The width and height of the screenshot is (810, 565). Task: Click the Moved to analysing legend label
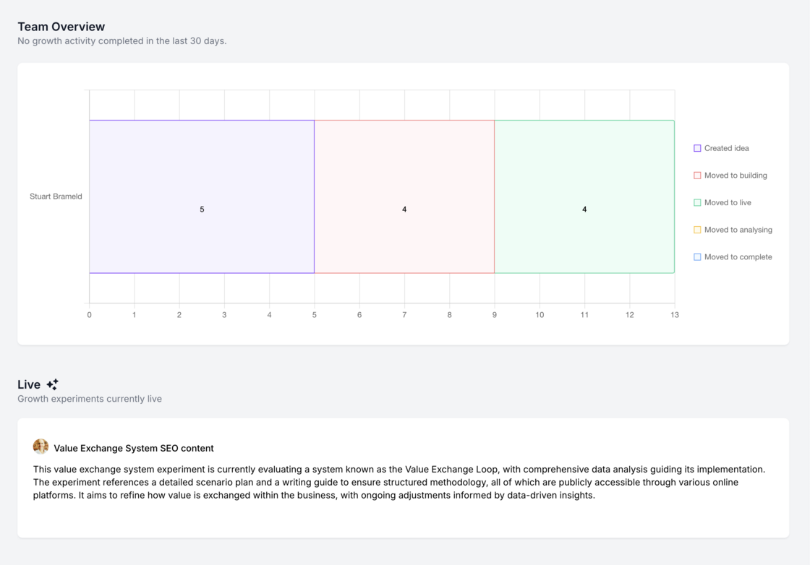pyautogui.click(x=738, y=230)
